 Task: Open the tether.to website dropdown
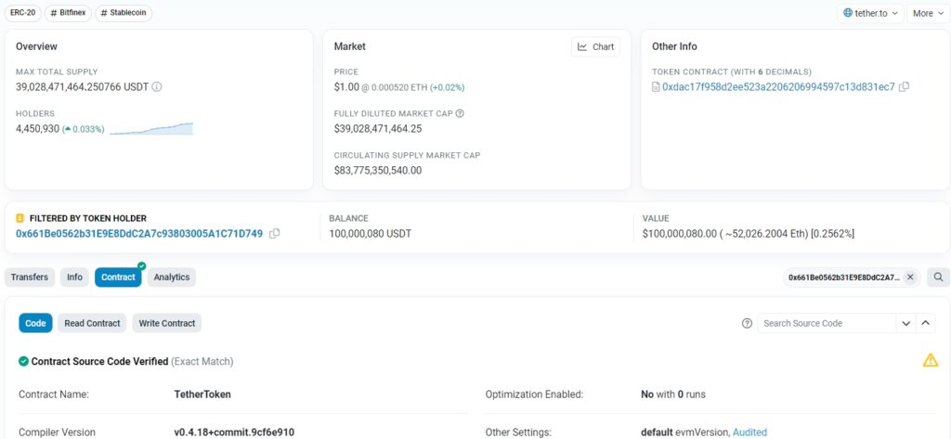pyautogui.click(x=870, y=13)
